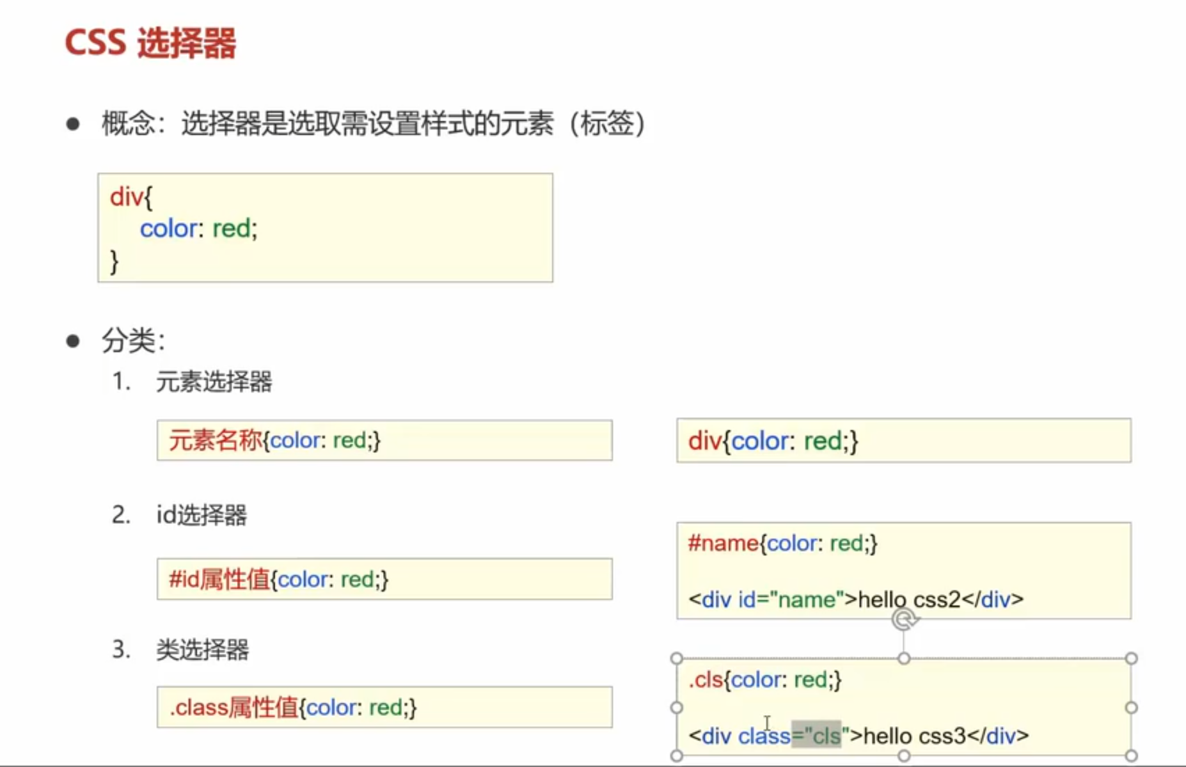Select the yellow box containing #name{color: red;}

point(903,571)
